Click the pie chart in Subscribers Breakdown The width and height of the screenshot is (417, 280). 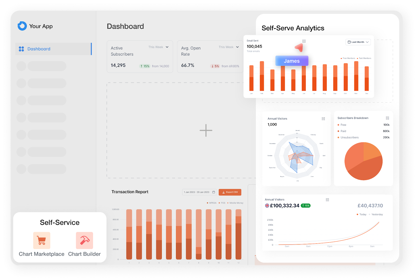click(364, 161)
